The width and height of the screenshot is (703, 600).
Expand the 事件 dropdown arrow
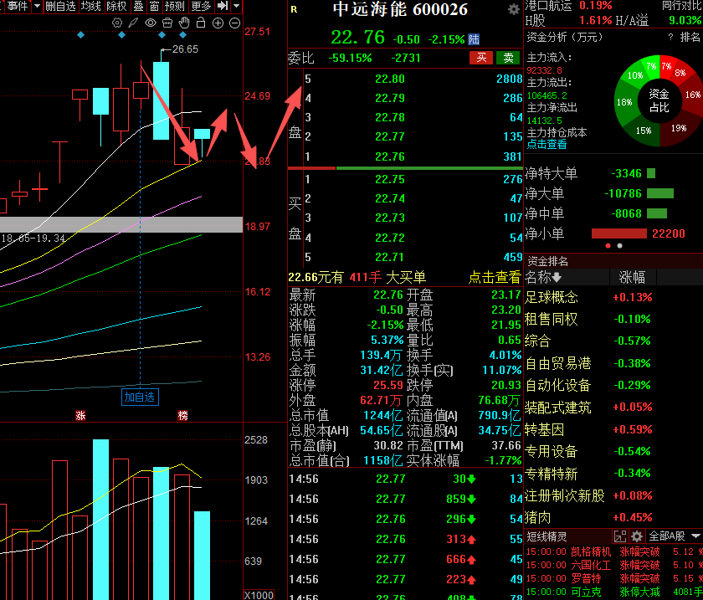[37, 7]
